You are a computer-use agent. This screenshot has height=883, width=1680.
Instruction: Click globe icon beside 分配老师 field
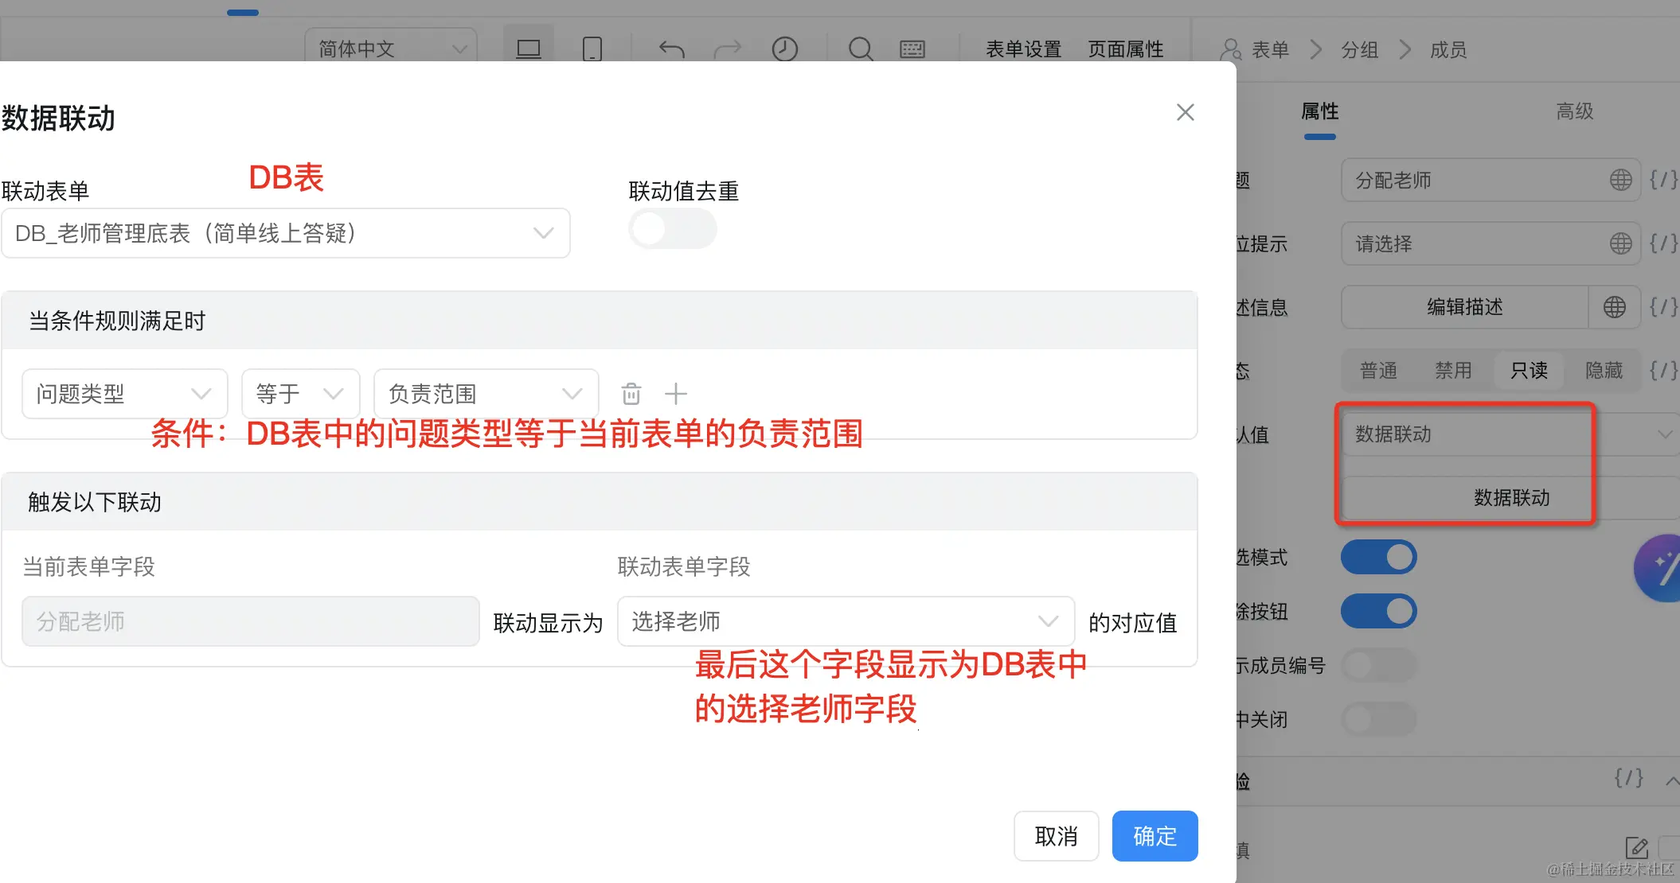pyautogui.click(x=1620, y=180)
